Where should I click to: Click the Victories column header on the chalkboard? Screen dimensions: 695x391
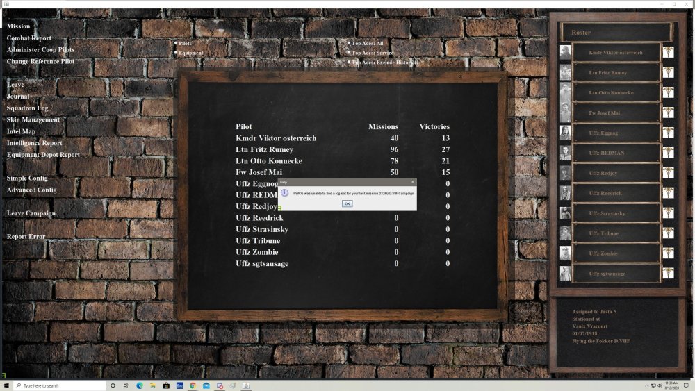coord(434,126)
